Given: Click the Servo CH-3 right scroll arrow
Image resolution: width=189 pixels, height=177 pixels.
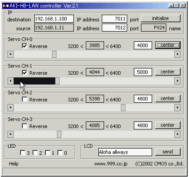Looking at the screenshot, I should point(177,134).
